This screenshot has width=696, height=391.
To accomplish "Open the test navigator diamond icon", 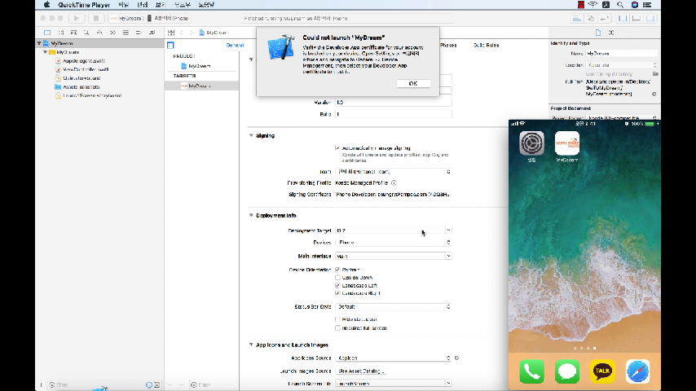I will [112, 33].
